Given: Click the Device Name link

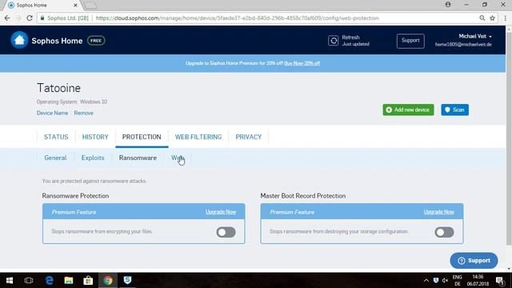Looking at the screenshot, I should tap(52, 113).
